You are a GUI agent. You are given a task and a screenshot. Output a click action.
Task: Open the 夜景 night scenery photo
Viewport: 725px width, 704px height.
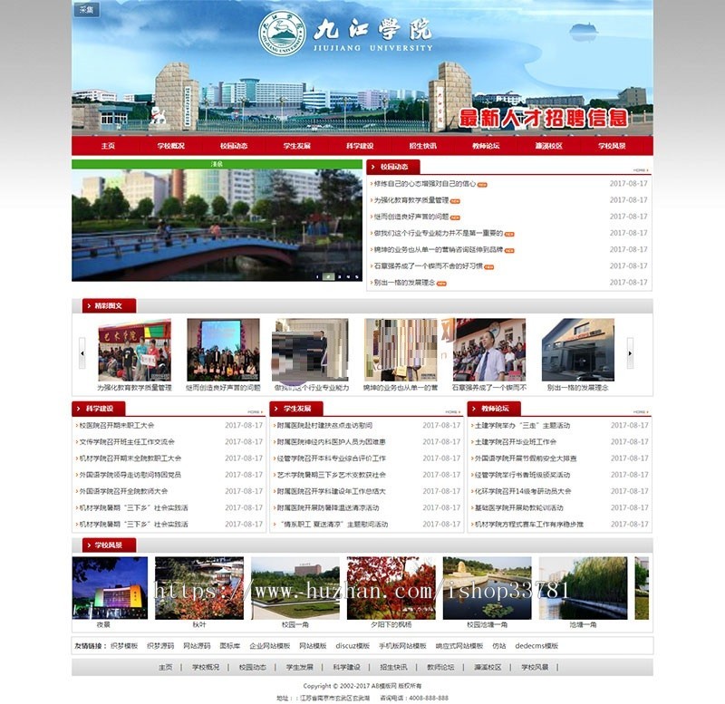coord(110,588)
